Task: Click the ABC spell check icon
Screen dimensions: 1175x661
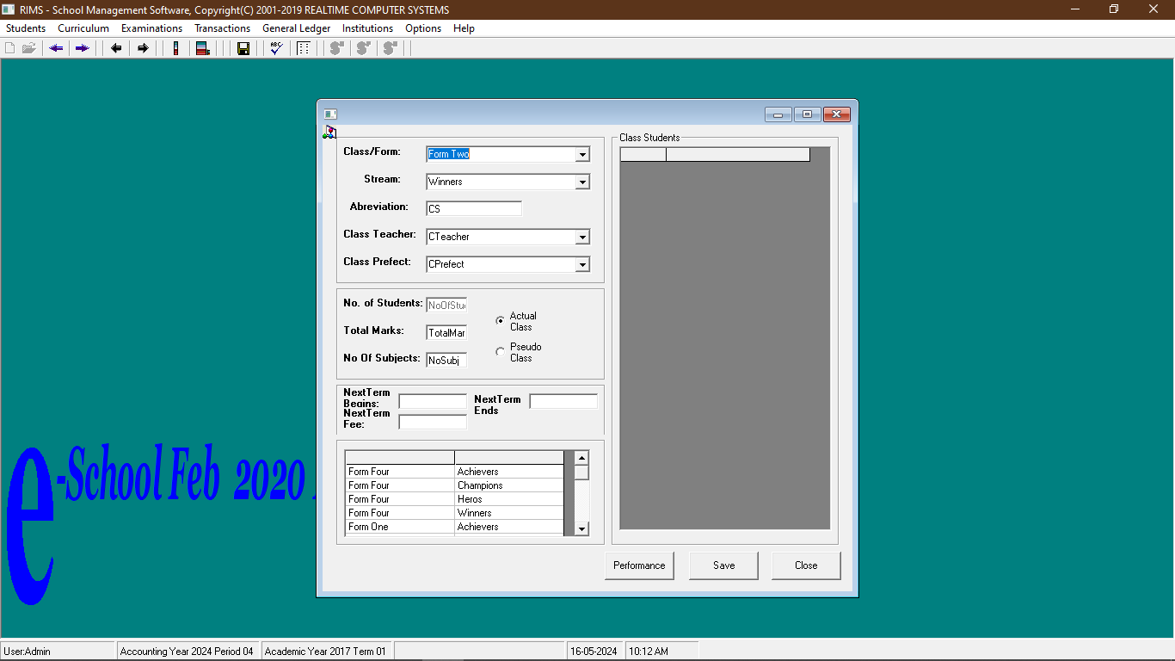Action: [276, 48]
